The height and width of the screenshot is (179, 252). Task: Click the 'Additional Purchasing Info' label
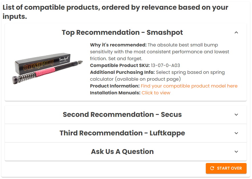(x=122, y=72)
